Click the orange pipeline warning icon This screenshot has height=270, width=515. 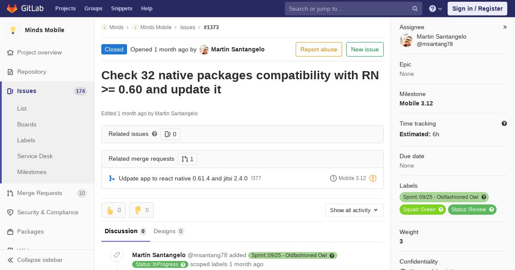click(373, 178)
